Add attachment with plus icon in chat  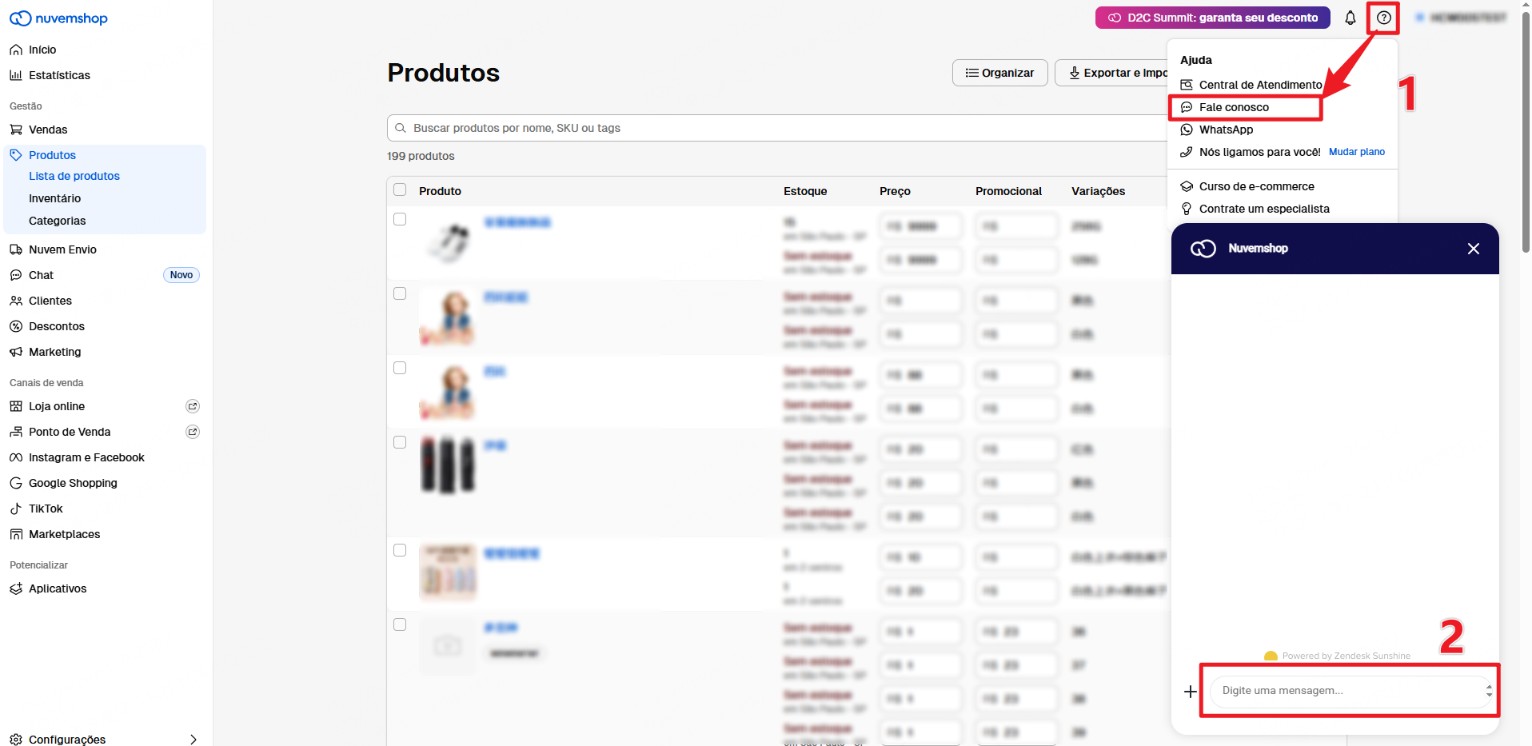point(1191,692)
